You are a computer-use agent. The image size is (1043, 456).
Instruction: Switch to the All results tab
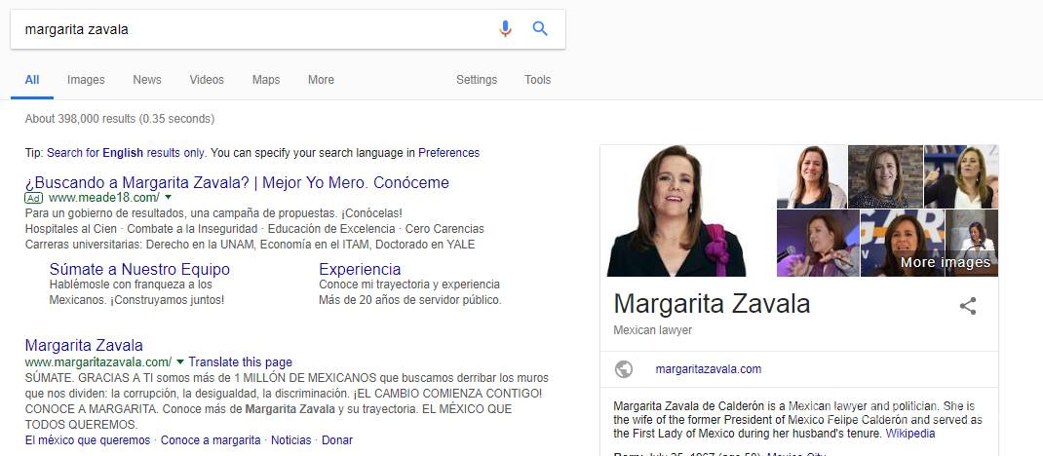pyautogui.click(x=32, y=80)
